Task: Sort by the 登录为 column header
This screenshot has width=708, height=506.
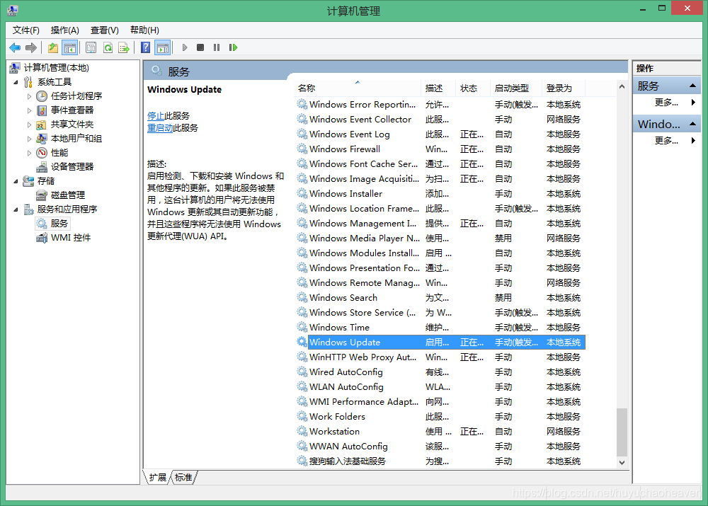Action: [x=564, y=88]
